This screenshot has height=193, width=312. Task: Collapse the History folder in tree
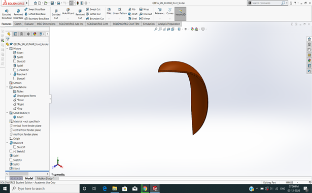click(x=7, y=48)
